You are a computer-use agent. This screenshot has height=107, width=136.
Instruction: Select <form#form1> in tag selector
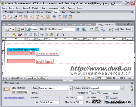coord(18,78)
